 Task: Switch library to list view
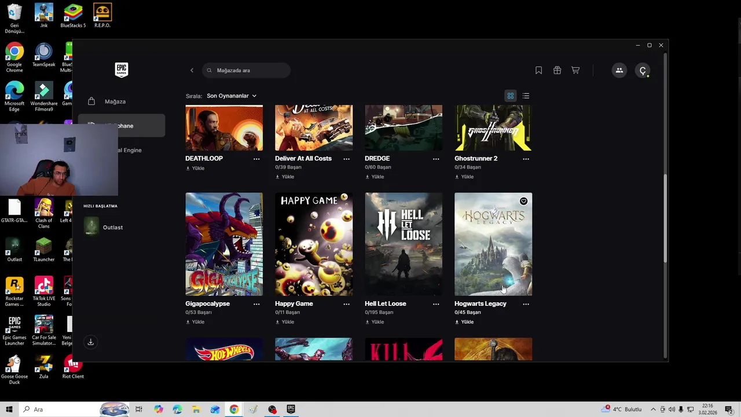(526, 96)
